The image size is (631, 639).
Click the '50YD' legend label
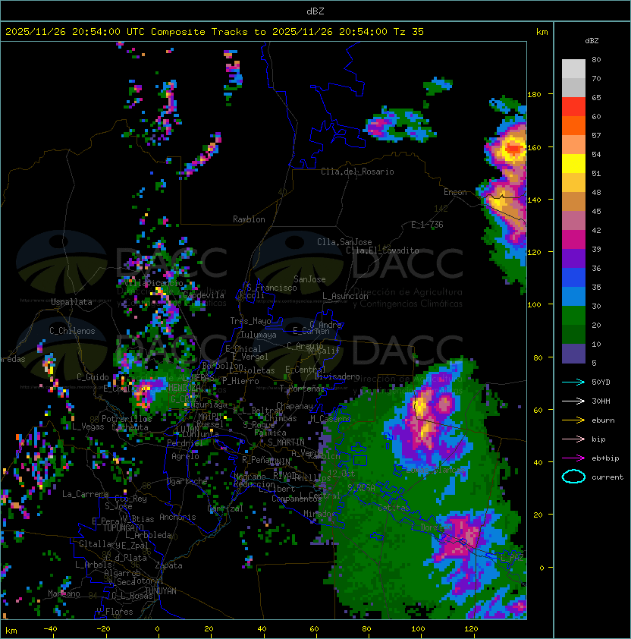click(x=601, y=382)
